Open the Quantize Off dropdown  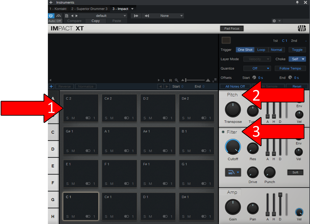coord(257,68)
